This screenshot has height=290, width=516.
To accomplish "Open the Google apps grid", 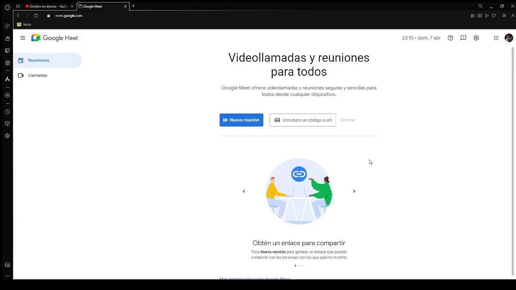I will [496, 38].
